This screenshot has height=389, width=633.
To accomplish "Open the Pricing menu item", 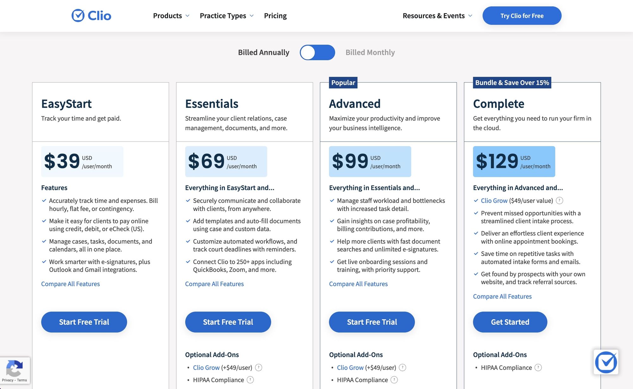I will [275, 16].
